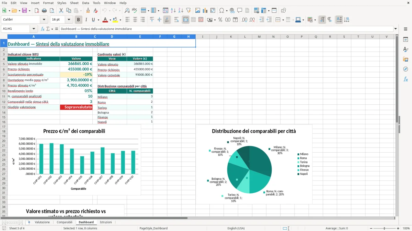Toggle Underline formatting
The width and height of the screenshot is (412, 231).
(x=93, y=20)
